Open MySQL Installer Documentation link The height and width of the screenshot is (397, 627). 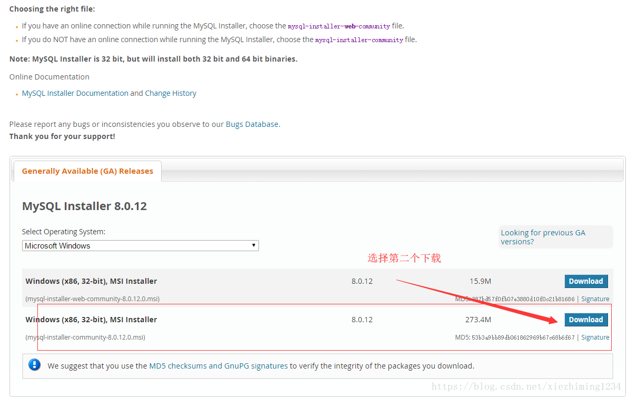click(x=75, y=93)
